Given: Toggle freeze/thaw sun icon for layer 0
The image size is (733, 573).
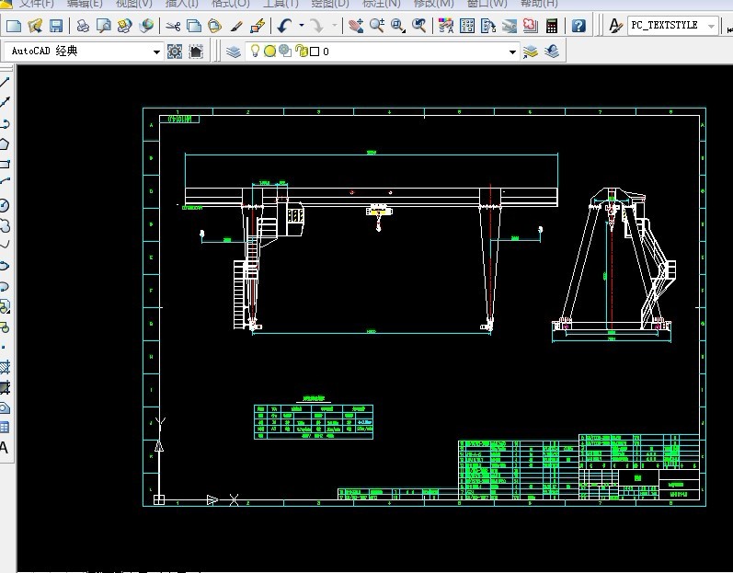Looking at the screenshot, I should click(x=269, y=52).
